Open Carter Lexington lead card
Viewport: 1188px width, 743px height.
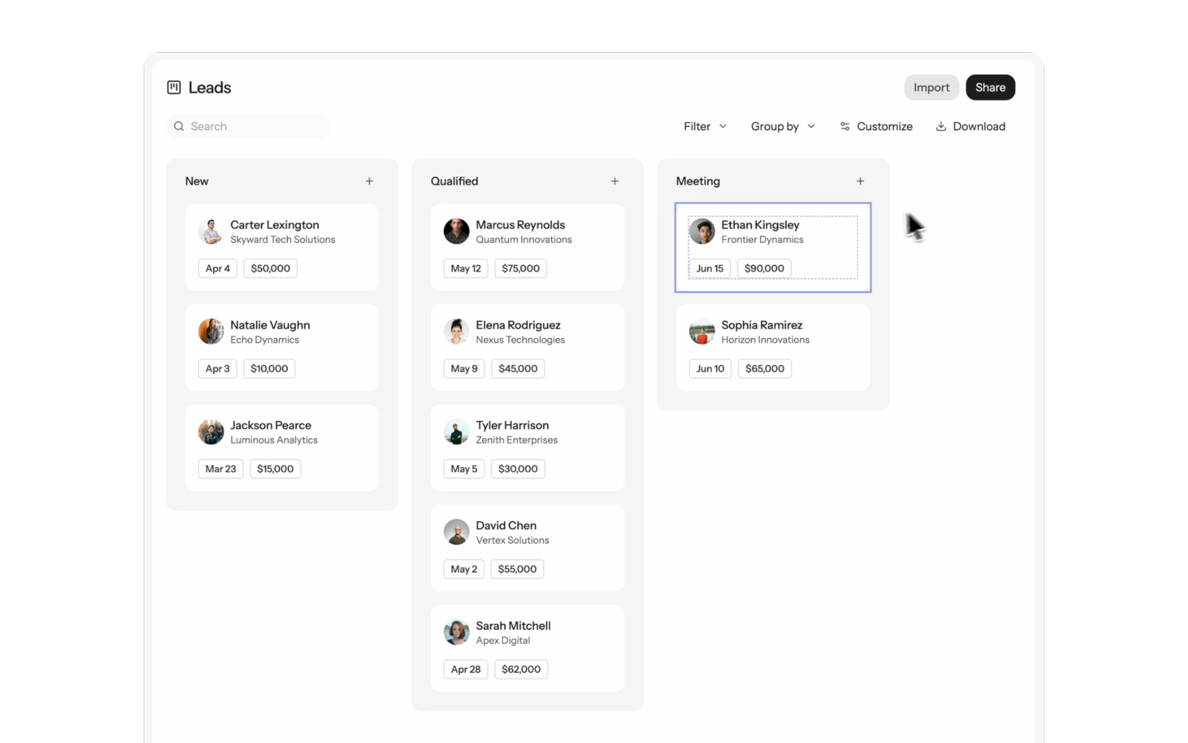282,247
